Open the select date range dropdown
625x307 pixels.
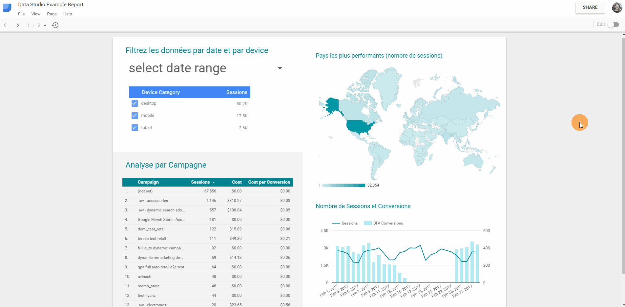point(280,68)
